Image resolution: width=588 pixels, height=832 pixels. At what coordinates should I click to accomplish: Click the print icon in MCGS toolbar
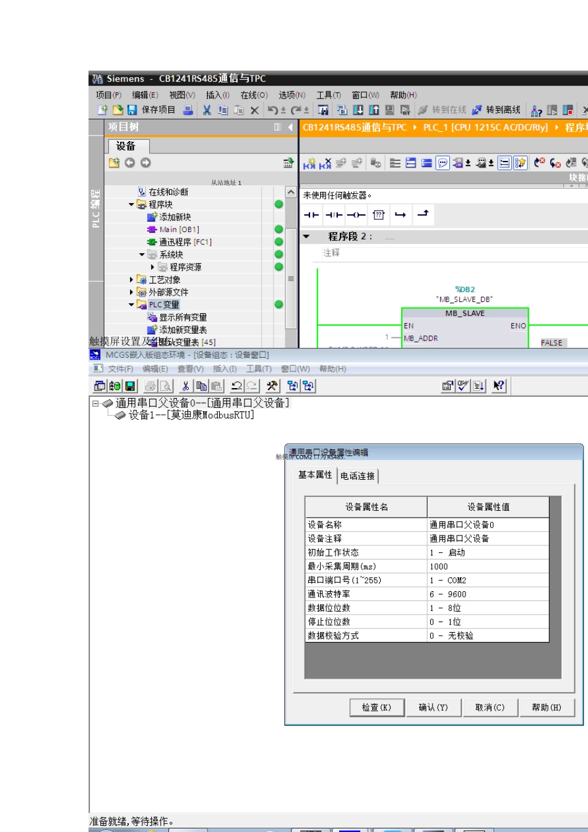pyautogui.click(x=150, y=386)
